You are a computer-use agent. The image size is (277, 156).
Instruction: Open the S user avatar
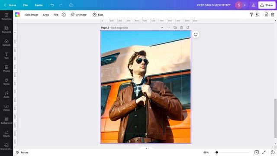[x=239, y=5]
